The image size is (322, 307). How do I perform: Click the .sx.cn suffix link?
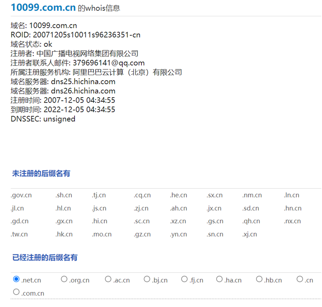[x=214, y=195]
